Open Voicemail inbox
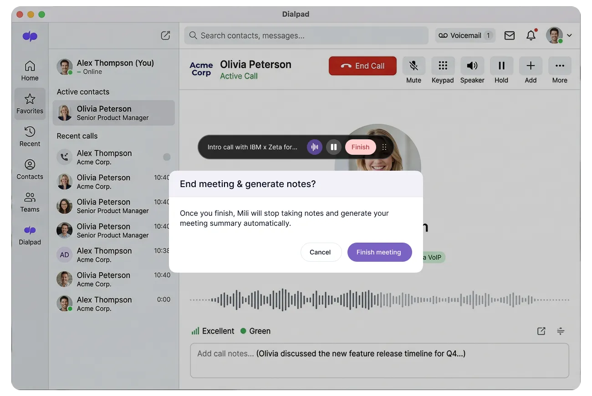Image resolution: width=592 pixels, height=396 pixels. 465,36
